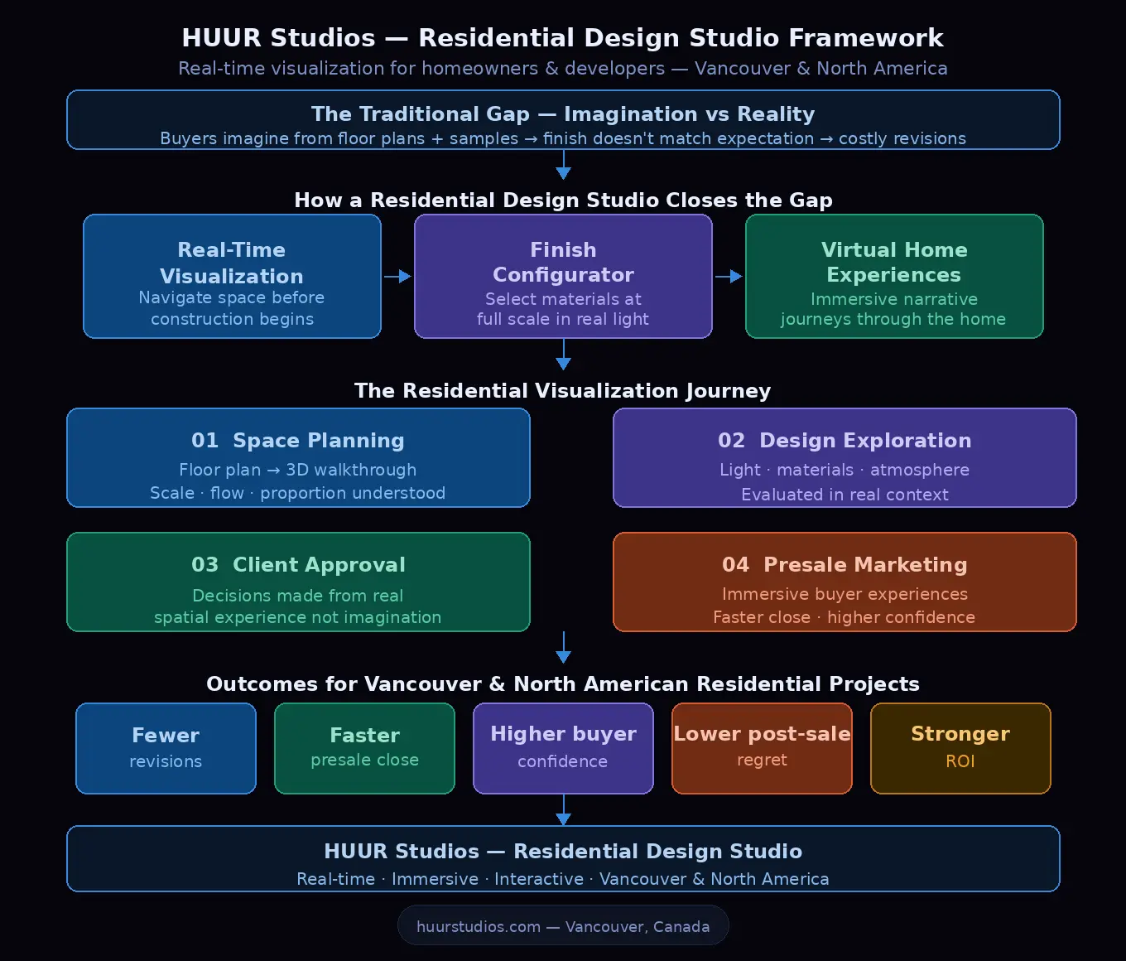
Task: Open the huurstudios.com footer link
Action: point(563,926)
